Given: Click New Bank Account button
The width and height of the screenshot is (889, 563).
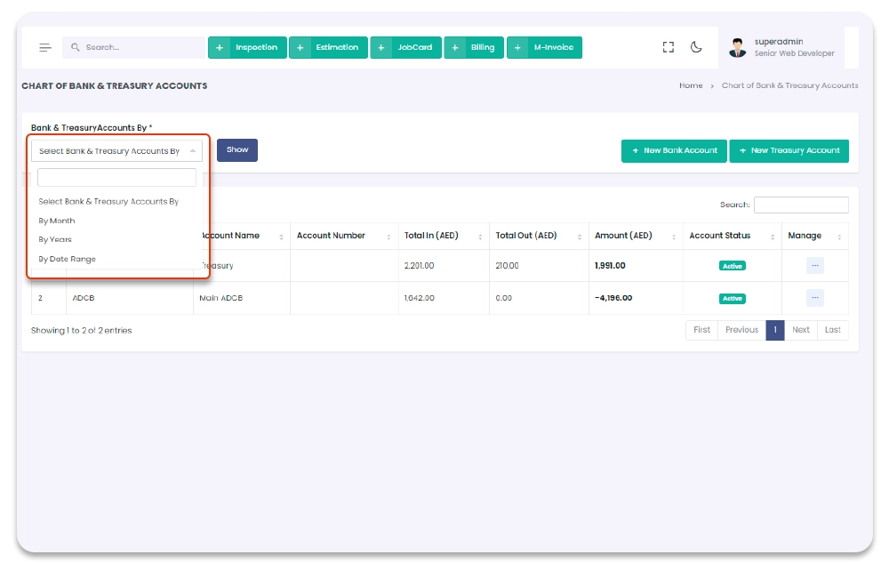Looking at the screenshot, I should pos(674,151).
